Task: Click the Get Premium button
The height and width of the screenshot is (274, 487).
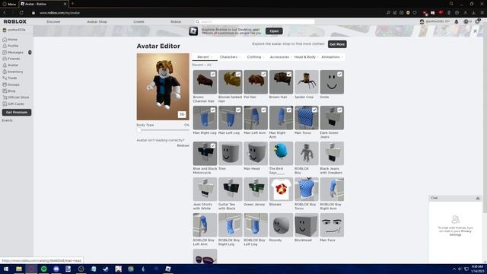Action: [17, 112]
